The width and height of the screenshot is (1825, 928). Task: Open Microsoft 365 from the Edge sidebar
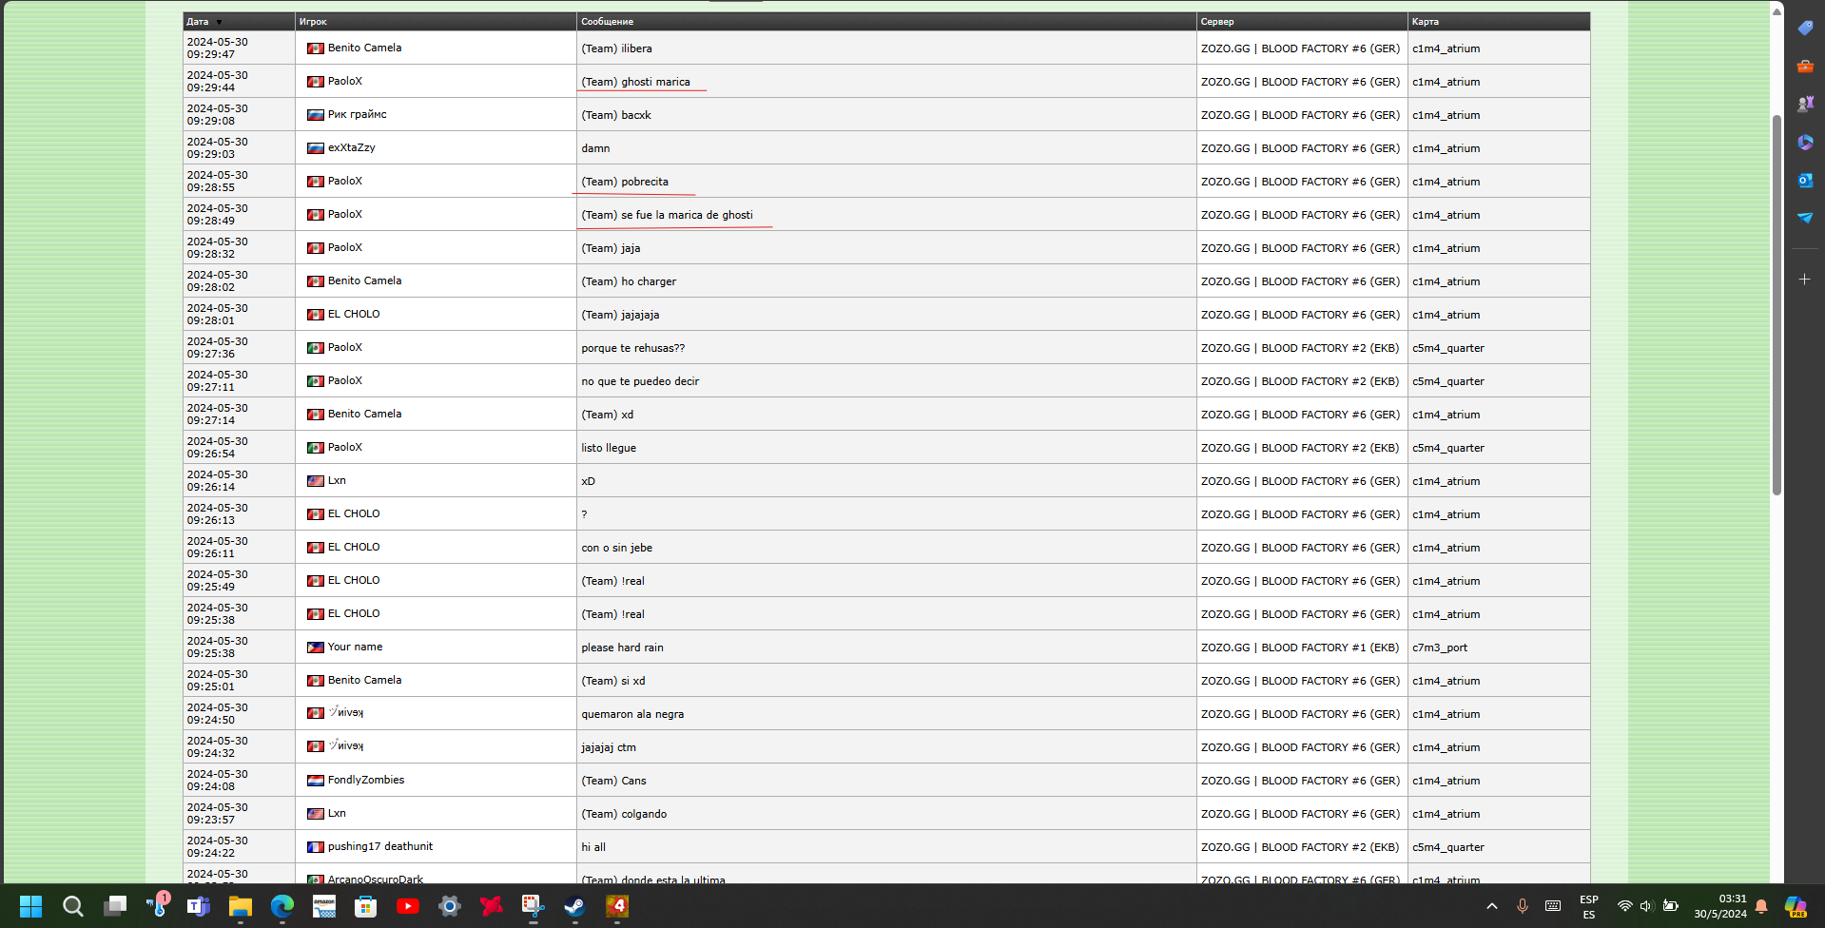tap(1805, 143)
